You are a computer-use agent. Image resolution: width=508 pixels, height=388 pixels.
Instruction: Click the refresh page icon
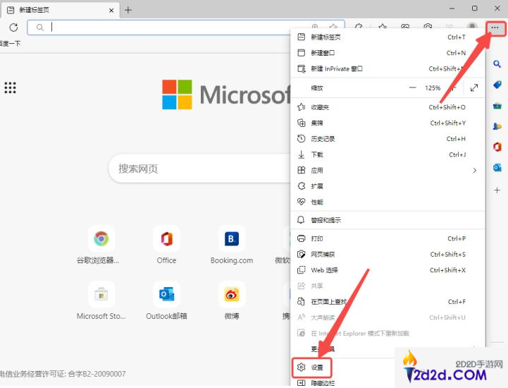click(13, 28)
